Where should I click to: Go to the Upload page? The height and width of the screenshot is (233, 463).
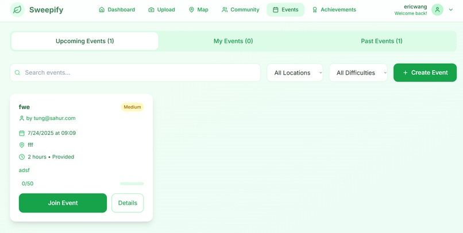pos(162,10)
